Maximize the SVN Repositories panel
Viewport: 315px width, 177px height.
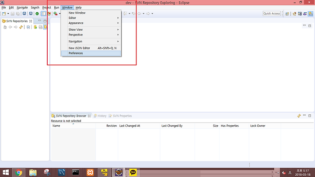tap(45, 21)
